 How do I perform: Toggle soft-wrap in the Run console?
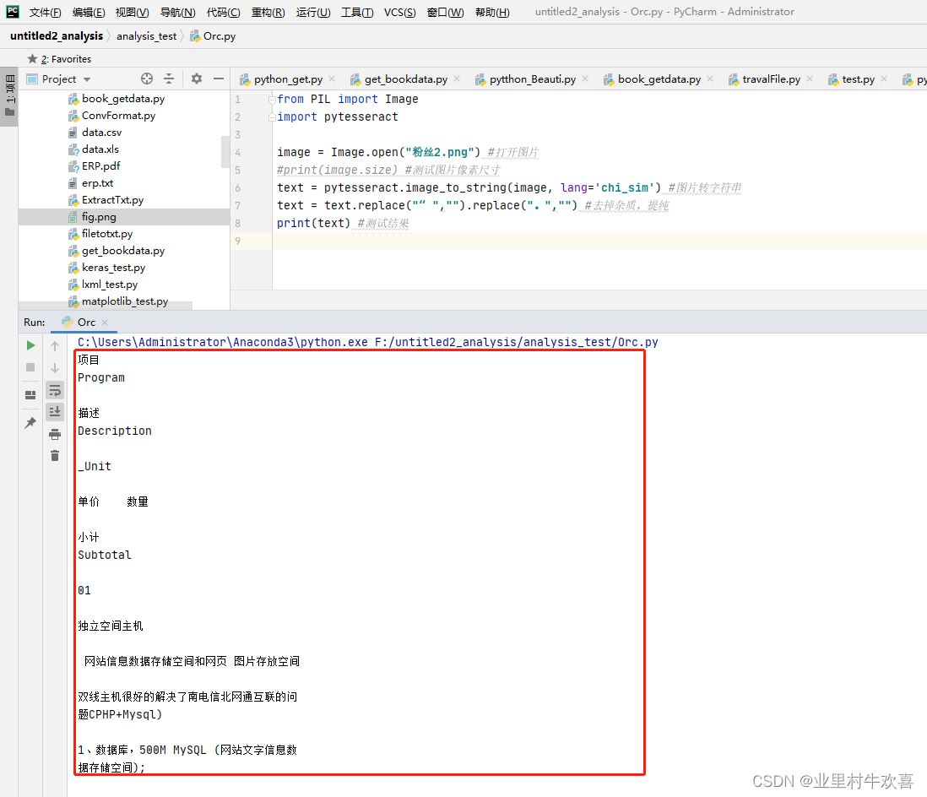(55, 390)
